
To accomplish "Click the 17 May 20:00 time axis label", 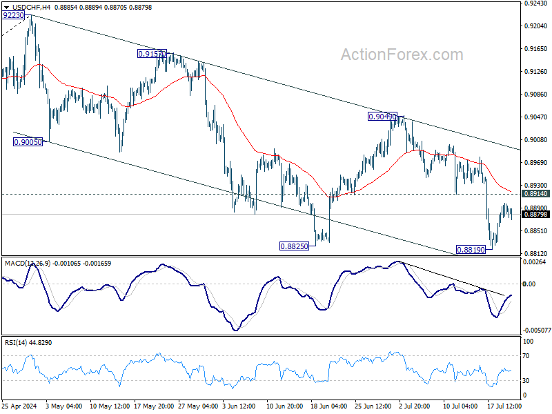I will point(154,406).
